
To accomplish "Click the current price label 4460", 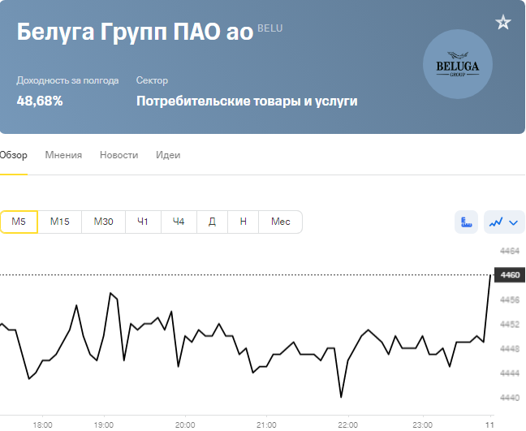I will pos(510,275).
